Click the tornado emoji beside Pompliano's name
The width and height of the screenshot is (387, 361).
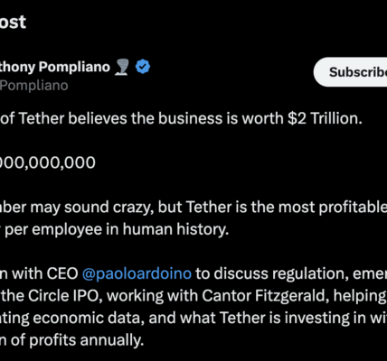pyautogui.click(x=122, y=67)
